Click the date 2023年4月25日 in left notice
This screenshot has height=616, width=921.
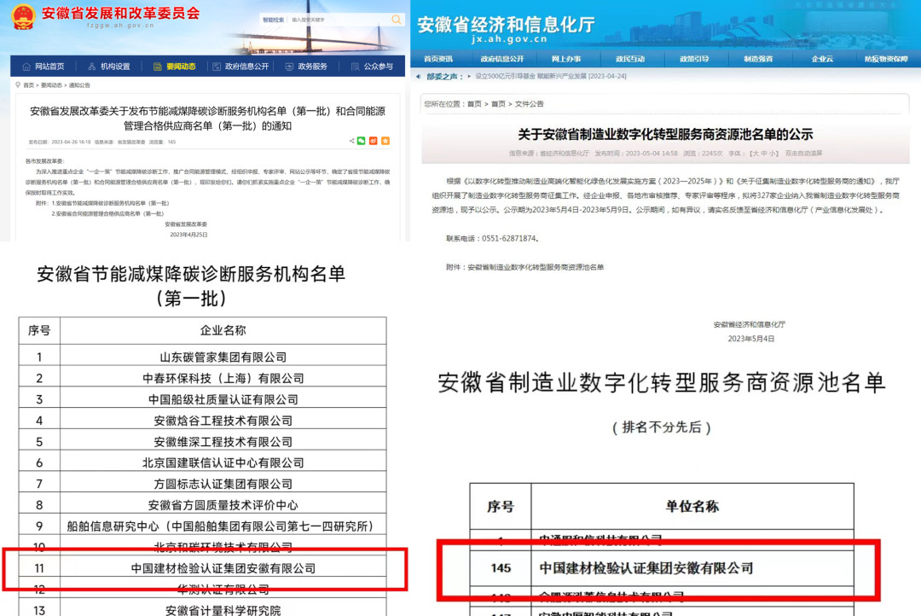tap(188, 235)
